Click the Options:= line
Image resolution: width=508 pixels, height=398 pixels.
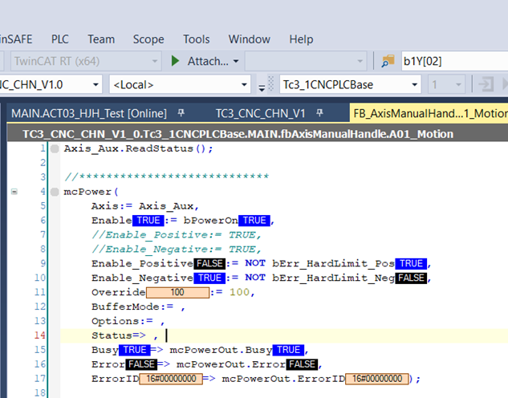click(x=128, y=321)
